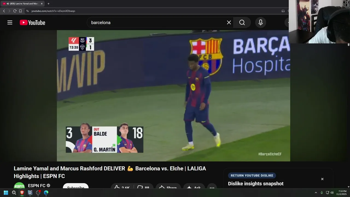Image resolution: width=350 pixels, height=197 pixels.
Task: Run search with the magnifier button
Action: tap(242, 22)
